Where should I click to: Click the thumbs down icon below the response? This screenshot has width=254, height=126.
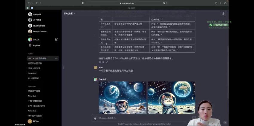107,62
